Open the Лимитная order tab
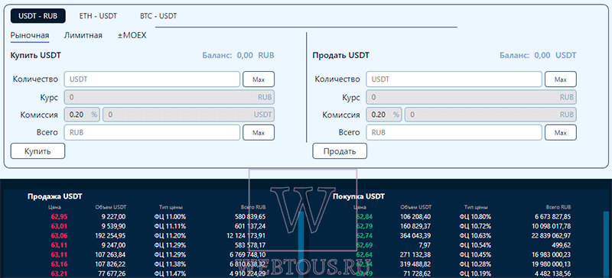This screenshot has width=612, height=278. [83, 35]
